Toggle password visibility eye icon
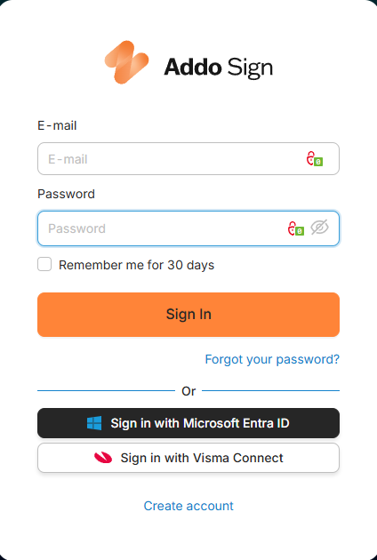The height and width of the screenshot is (560, 377). pos(319,228)
